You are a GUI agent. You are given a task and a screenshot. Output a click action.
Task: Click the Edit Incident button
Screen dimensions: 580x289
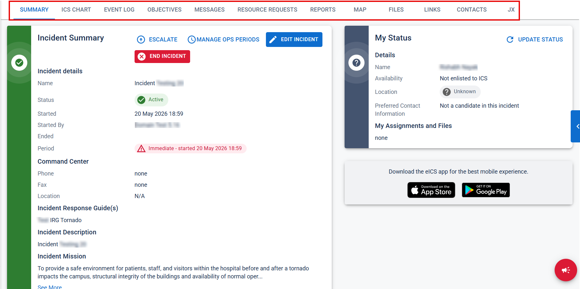point(294,40)
